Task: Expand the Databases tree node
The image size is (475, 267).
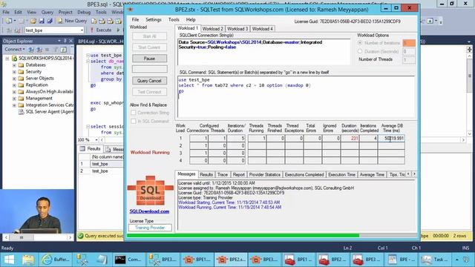Action: click(x=14, y=65)
